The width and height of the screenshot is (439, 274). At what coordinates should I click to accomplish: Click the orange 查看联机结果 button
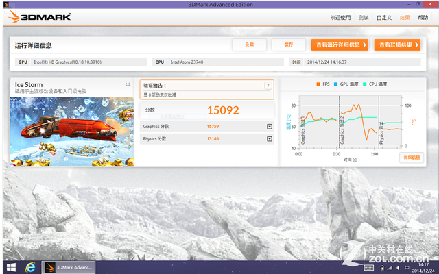coord(397,45)
